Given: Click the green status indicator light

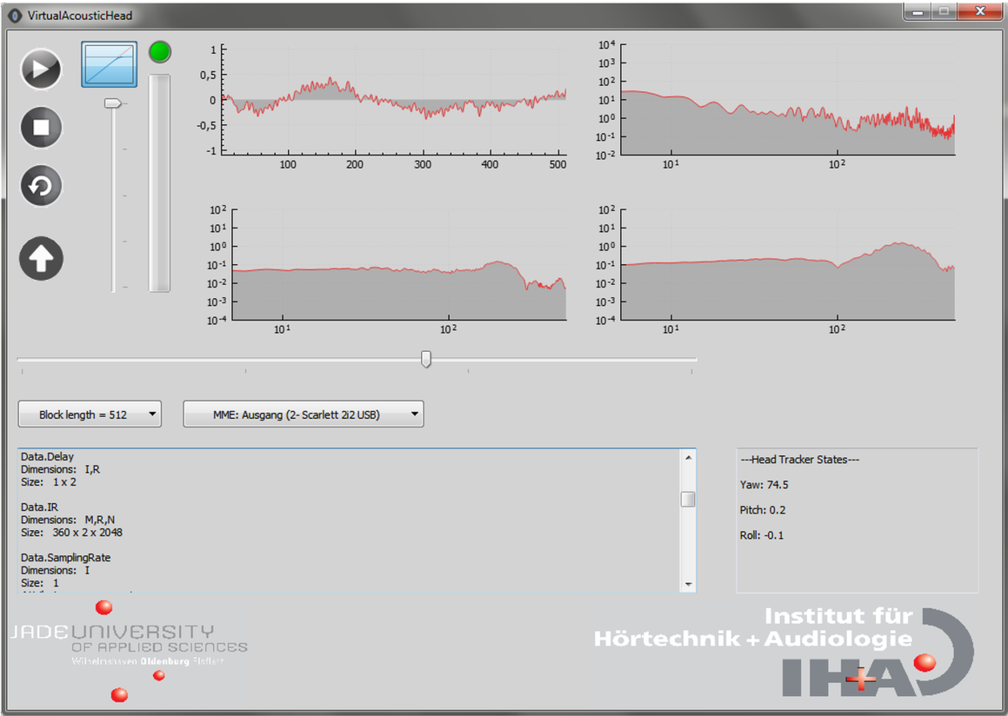Looking at the screenshot, I should [x=159, y=52].
